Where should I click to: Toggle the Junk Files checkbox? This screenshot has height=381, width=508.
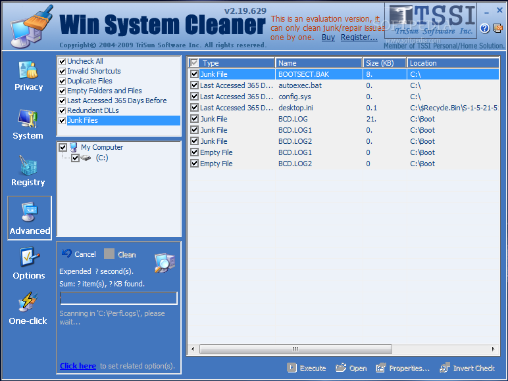point(63,121)
